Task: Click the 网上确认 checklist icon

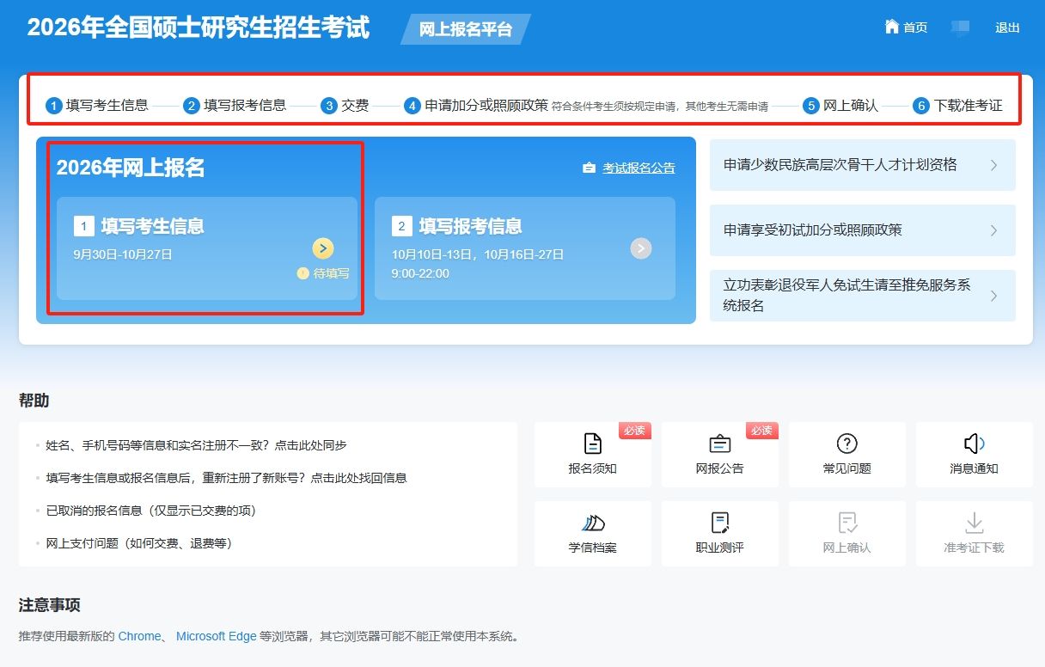Action: pos(846,523)
